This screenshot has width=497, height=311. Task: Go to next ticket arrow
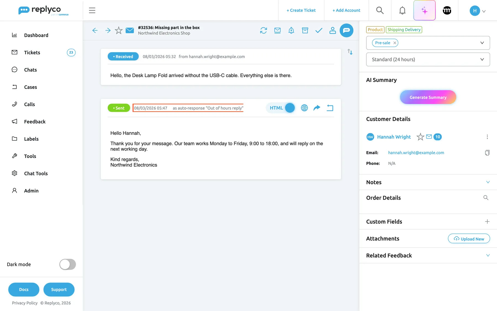coord(108,30)
